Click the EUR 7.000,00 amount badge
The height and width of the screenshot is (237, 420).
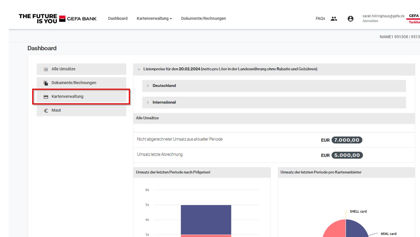(347, 140)
